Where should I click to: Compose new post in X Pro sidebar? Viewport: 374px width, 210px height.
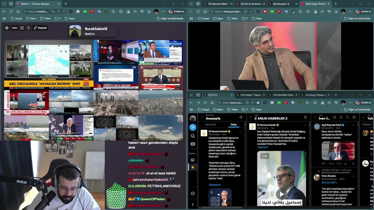(193, 127)
